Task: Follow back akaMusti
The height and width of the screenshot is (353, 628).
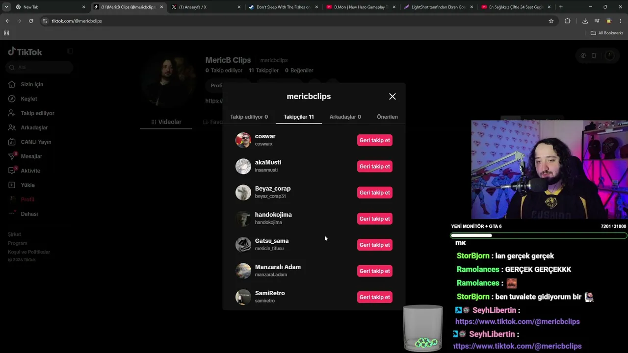Action: coord(375,166)
